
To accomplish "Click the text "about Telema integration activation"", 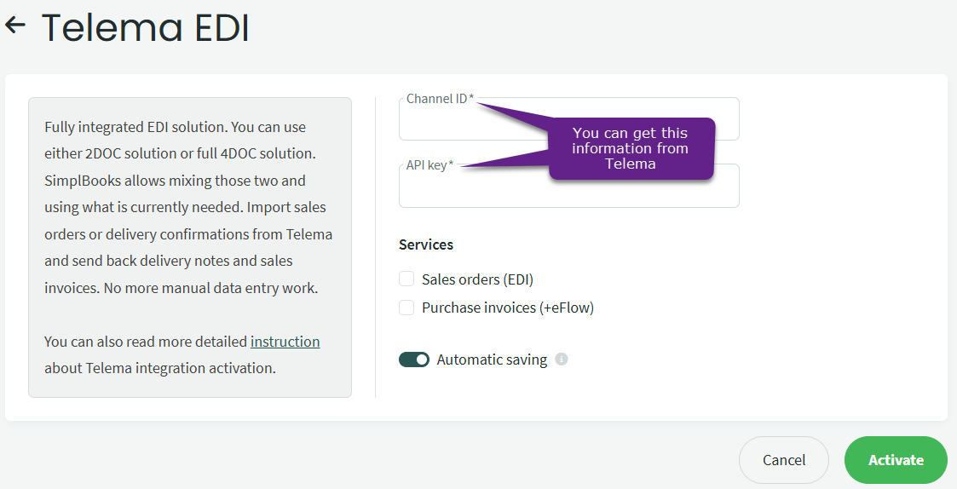I will (160, 368).
